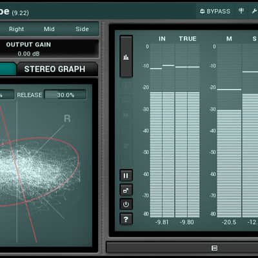Click the active teal tab beside STEREO GRAPH
The width and height of the screenshot is (258, 258).
(8, 69)
